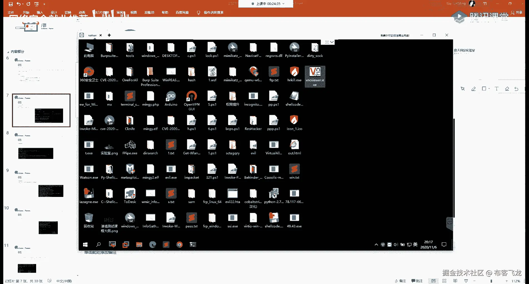
Task: Toggle fullscreen for the remote viewer
Action: (327, 42)
